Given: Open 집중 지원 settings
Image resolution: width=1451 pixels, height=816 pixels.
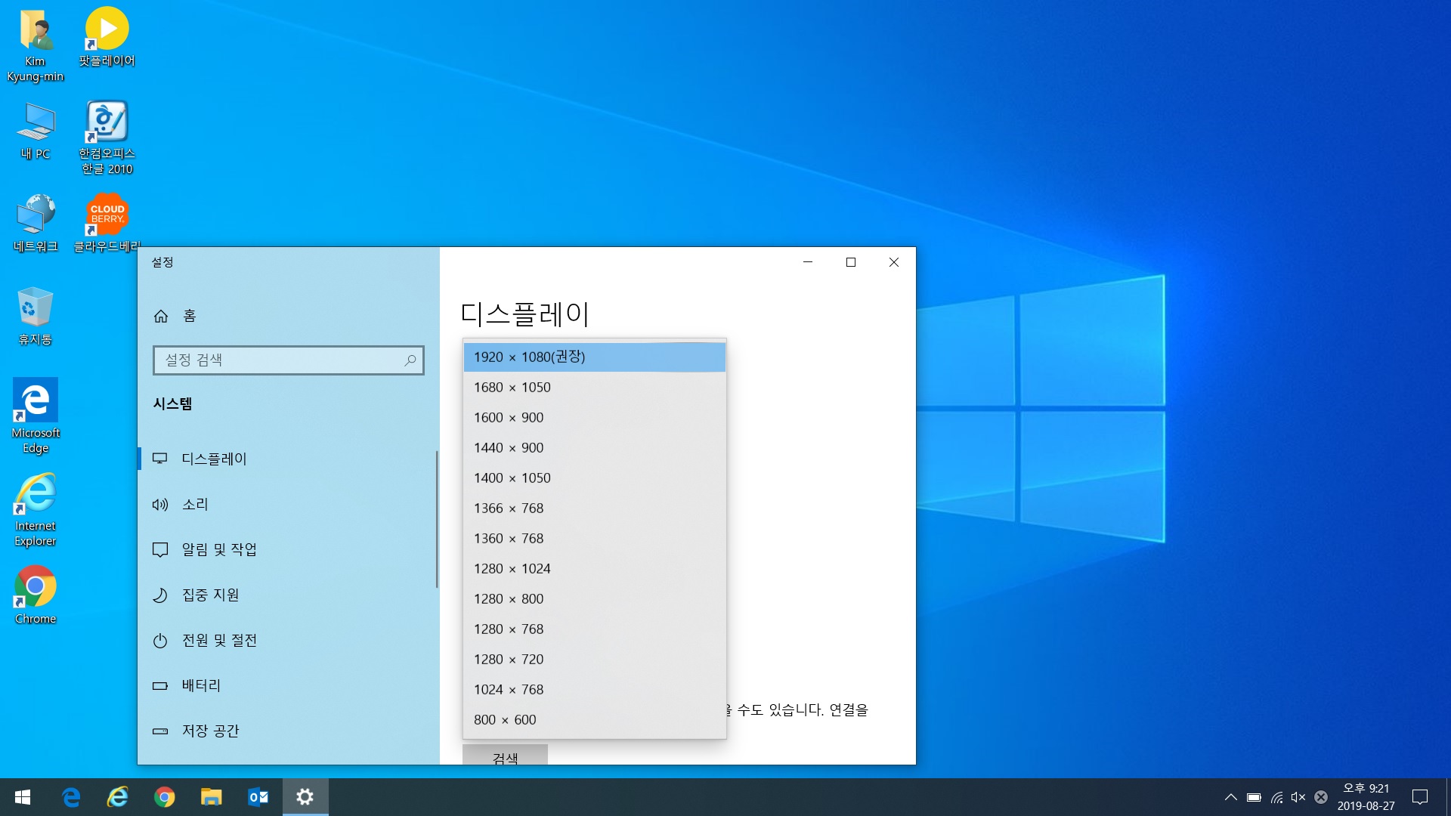Looking at the screenshot, I should (287, 595).
